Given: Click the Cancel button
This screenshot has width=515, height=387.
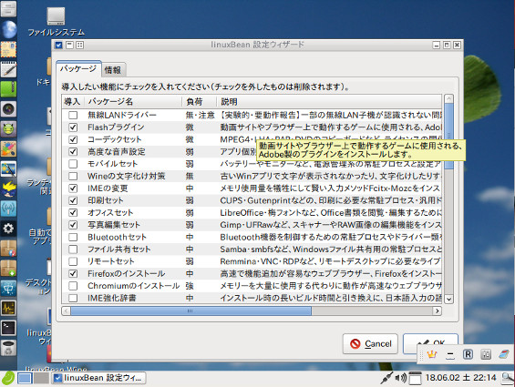Looking at the screenshot, I should [370, 343].
